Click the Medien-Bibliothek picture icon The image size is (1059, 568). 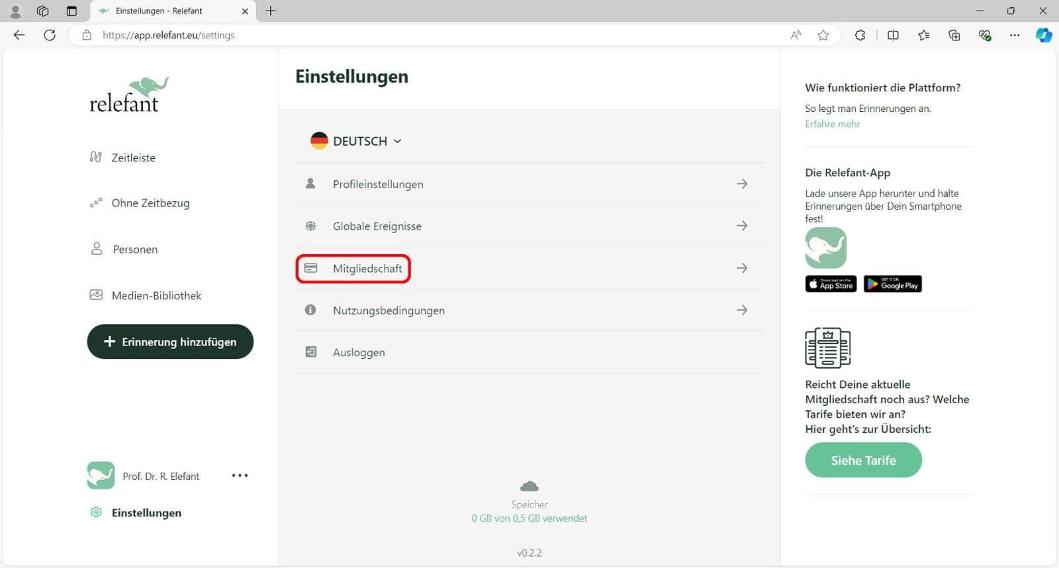[x=97, y=295]
